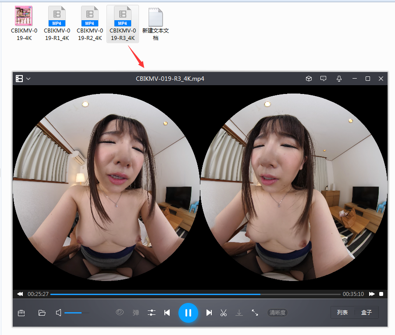Viewport: 395px width, 335px height.
Task: Click the video progress seek bar
Action: 195,294
